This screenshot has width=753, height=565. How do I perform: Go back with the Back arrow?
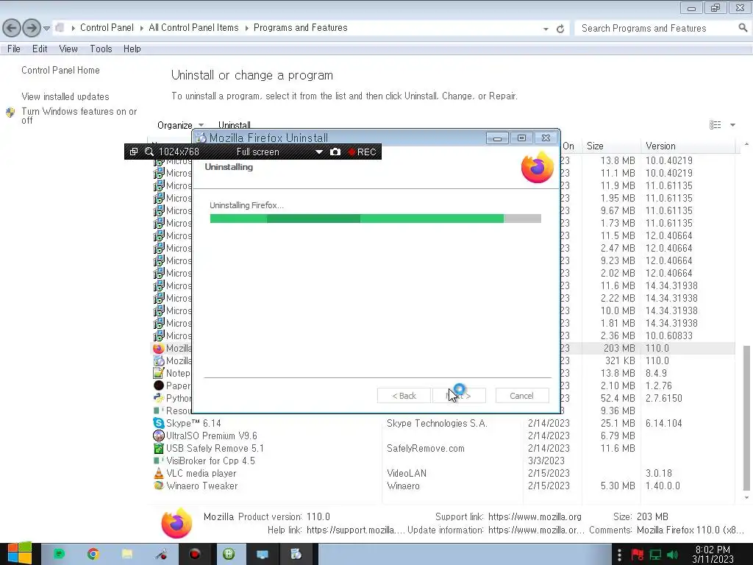12,28
